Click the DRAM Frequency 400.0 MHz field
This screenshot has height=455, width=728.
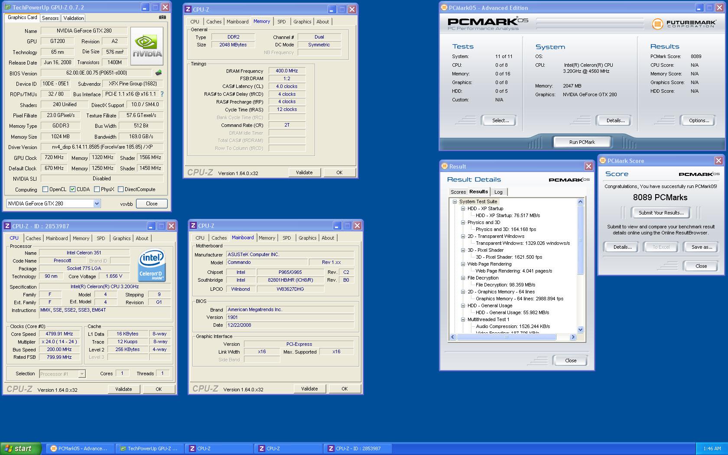[287, 71]
